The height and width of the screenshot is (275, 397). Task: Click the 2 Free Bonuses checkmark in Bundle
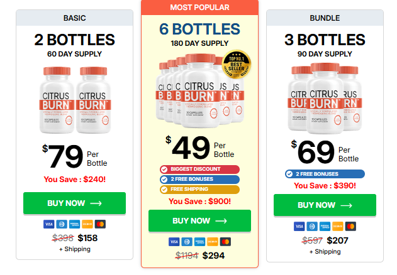289,174
